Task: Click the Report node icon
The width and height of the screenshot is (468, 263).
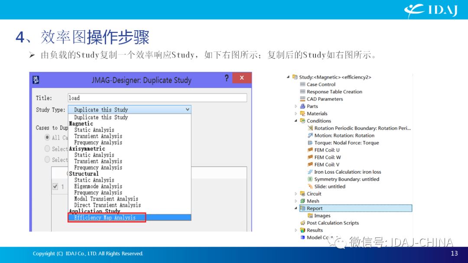Action: click(x=302, y=208)
